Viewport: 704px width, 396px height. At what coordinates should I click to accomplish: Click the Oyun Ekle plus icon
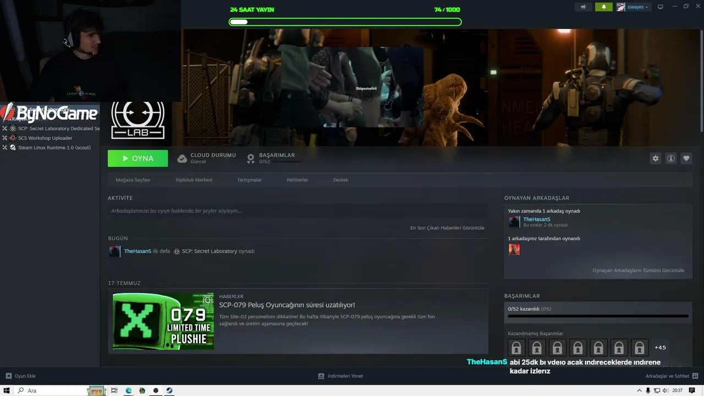[8, 376]
